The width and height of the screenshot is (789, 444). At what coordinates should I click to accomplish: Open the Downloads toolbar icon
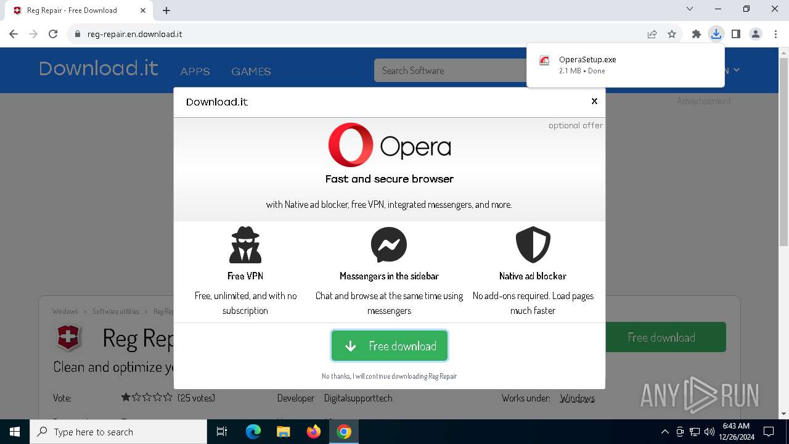click(x=716, y=34)
